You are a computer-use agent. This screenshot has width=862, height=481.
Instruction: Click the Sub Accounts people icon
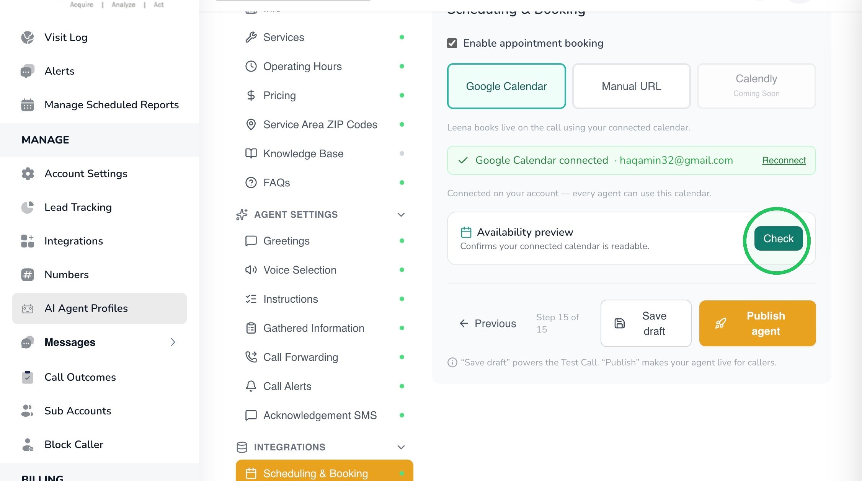tap(28, 411)
